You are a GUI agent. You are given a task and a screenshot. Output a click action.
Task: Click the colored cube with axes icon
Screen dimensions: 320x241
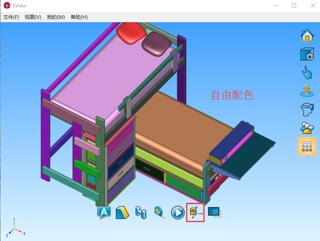(195, 212)
